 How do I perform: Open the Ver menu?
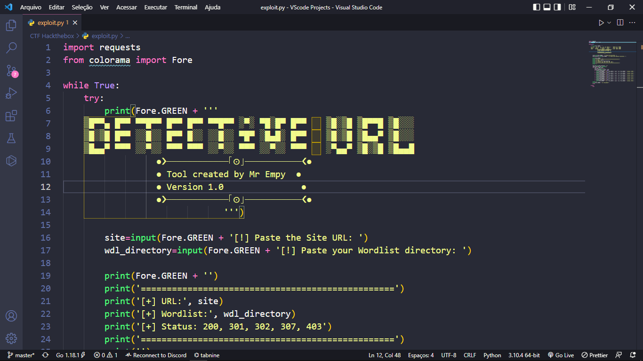(x=104, y=7)
